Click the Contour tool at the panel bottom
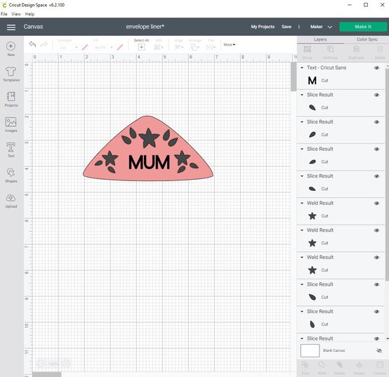Image resolution: width=389 pixels, height=377 pixels. pyautogui.click(x=380, y=368)
